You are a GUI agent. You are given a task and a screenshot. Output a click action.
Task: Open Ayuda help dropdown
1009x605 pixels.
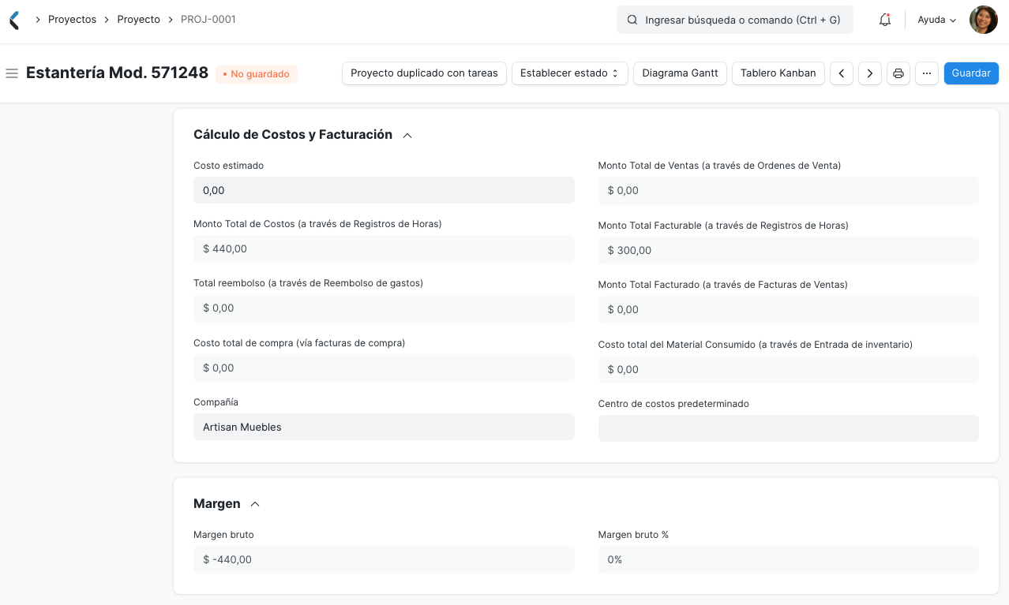[937, 20]
